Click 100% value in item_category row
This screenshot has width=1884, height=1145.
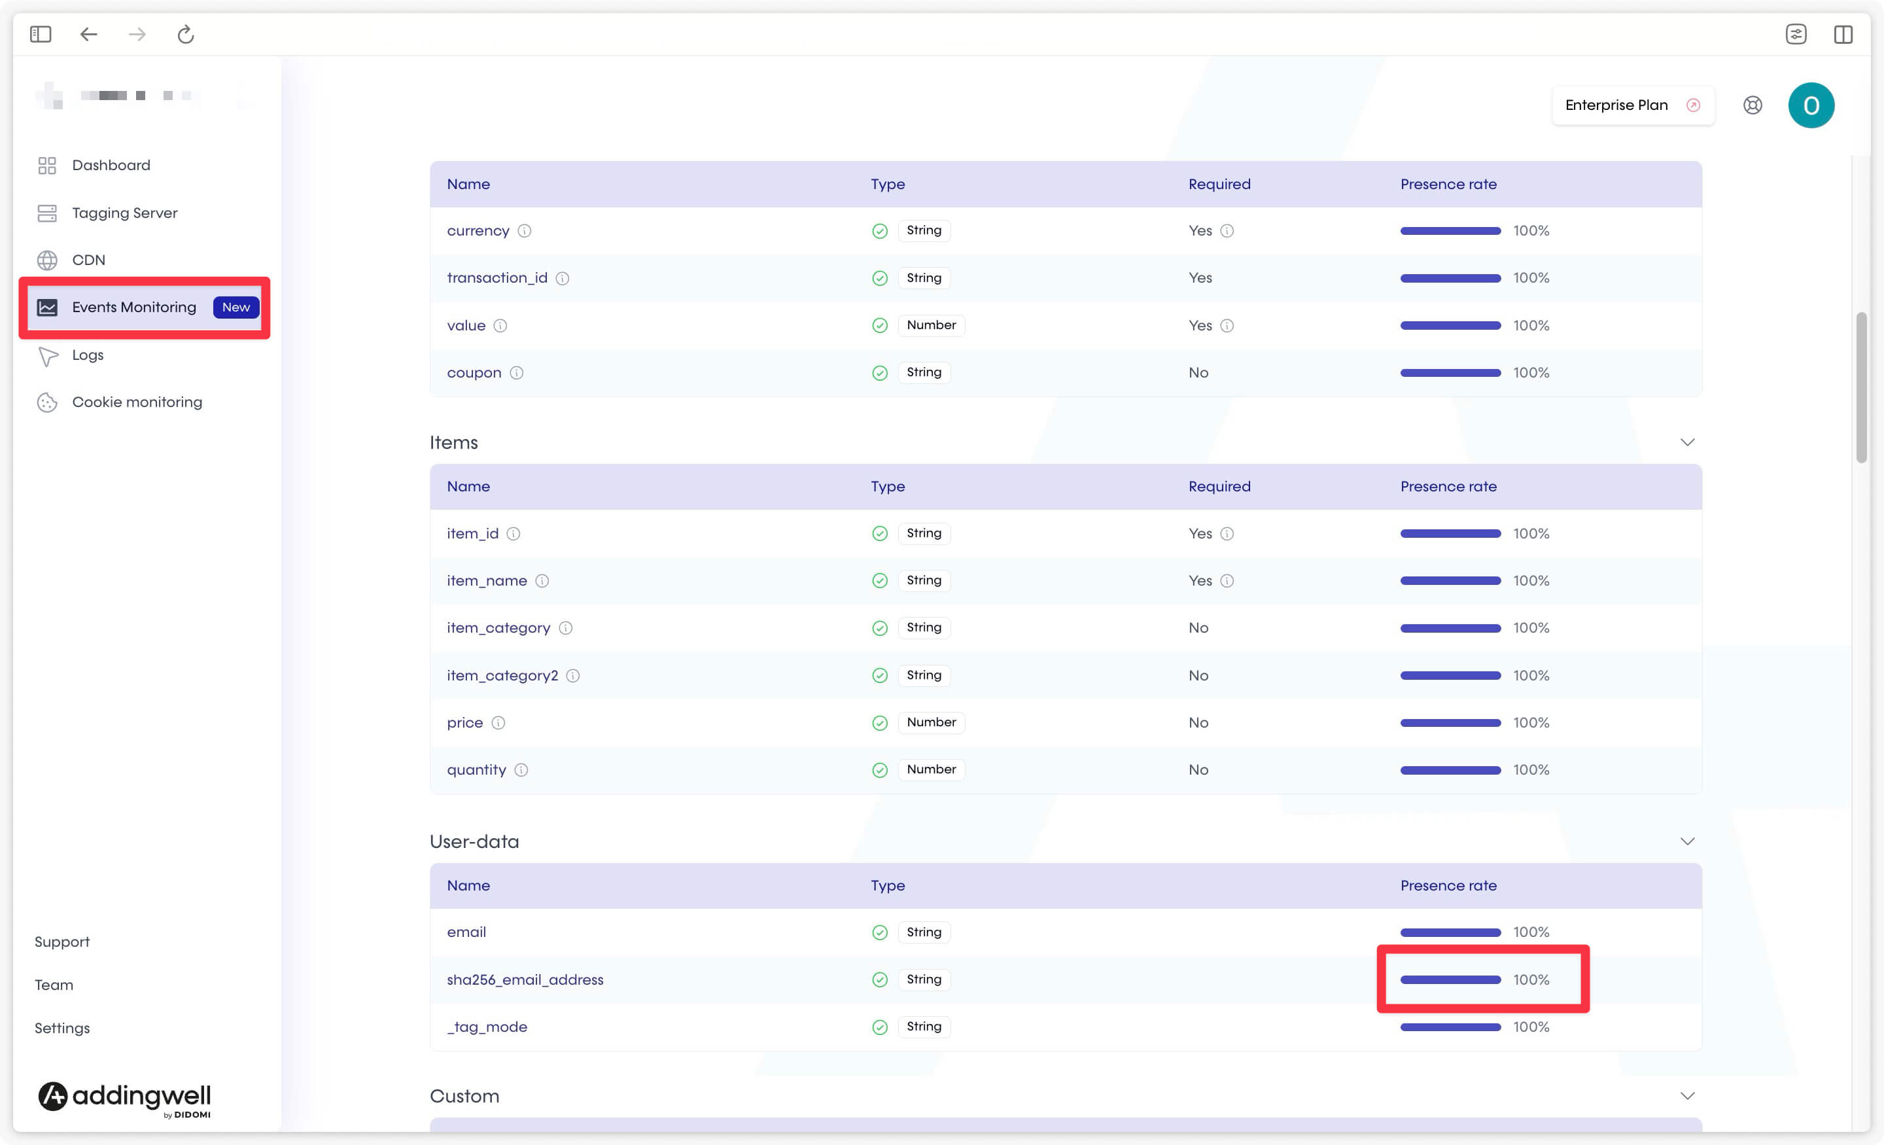1531,628
